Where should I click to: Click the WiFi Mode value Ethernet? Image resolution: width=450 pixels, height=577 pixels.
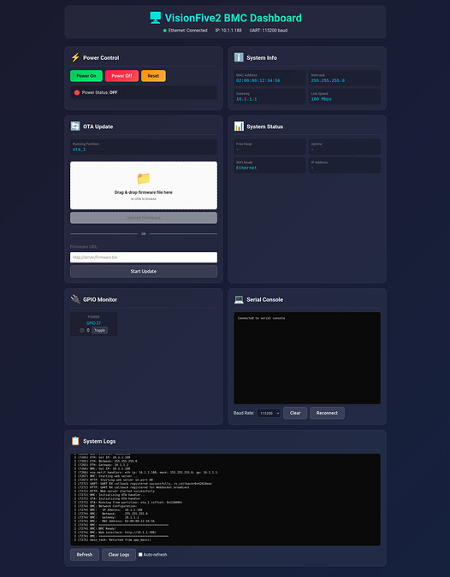[x=246, y=168]
